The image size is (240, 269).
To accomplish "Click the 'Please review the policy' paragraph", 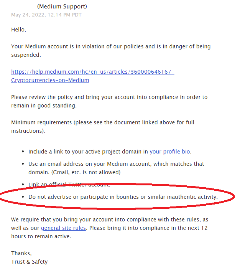I will tap(109, 101).
